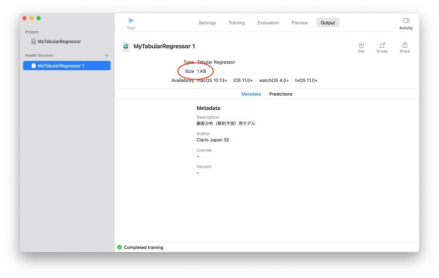This screenshot has width=439, height=278.
Task: Add a new model source with plus
Action: pos(106,55)
